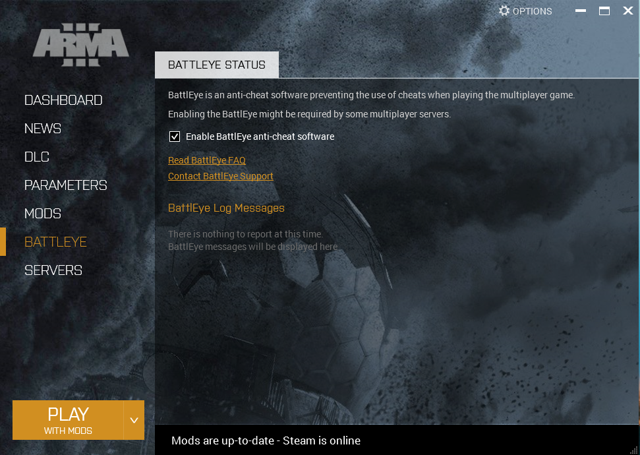Go to the Dashboard section
The width and height of the screenshot is (640, 455).
tap(63, 100)
